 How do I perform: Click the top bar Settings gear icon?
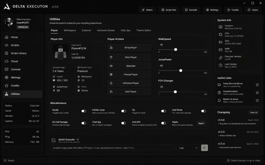[x=207, y=10]
